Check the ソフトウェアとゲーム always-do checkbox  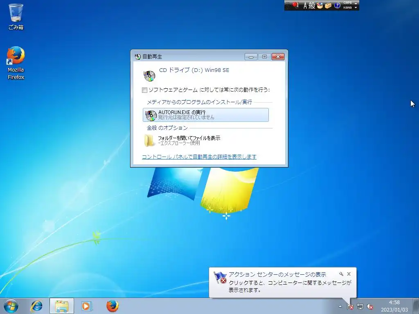144,90
